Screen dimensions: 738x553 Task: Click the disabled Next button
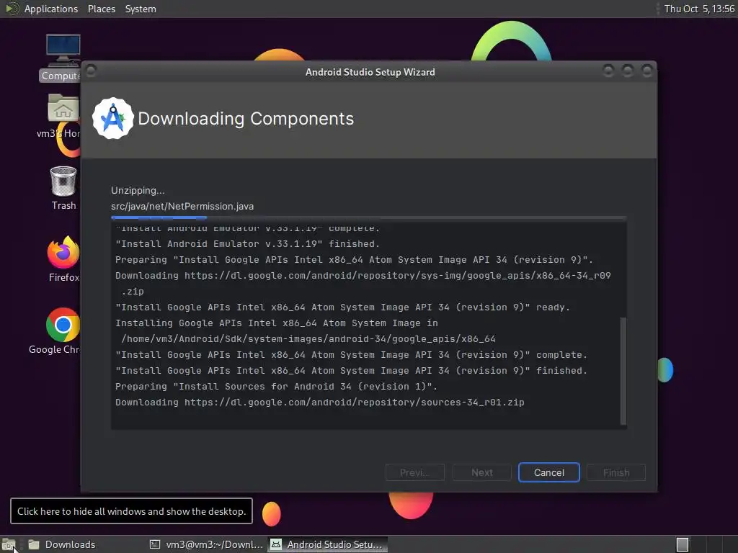click(482, 472)
